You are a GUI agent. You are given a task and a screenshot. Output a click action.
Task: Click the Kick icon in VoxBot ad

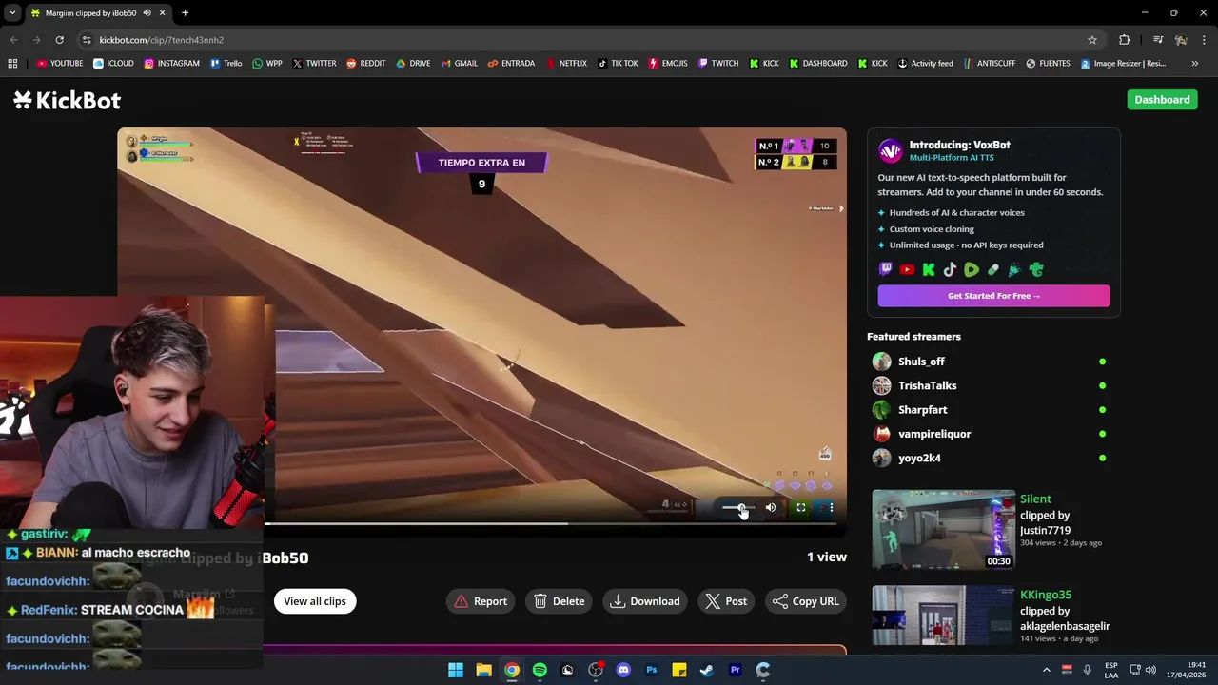(929, 270)
